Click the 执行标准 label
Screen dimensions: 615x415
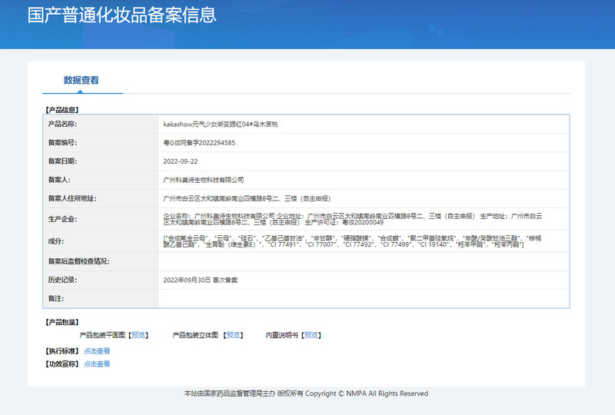coord(62,351)
